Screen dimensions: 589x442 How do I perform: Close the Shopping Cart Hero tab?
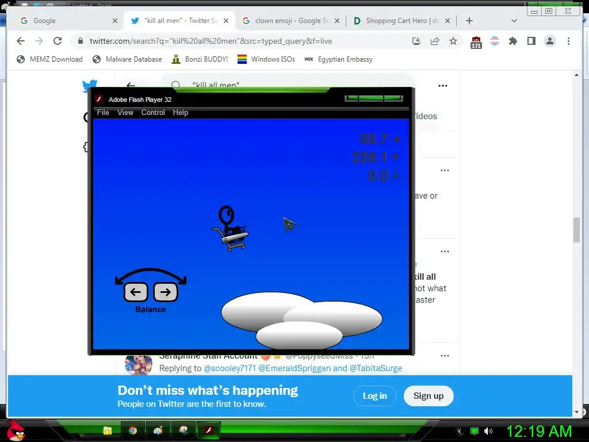tap(448, 21)
